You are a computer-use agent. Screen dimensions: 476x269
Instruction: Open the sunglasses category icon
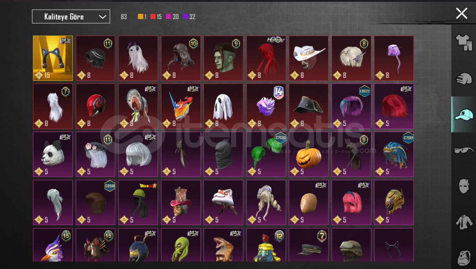(x=464, y=150)
